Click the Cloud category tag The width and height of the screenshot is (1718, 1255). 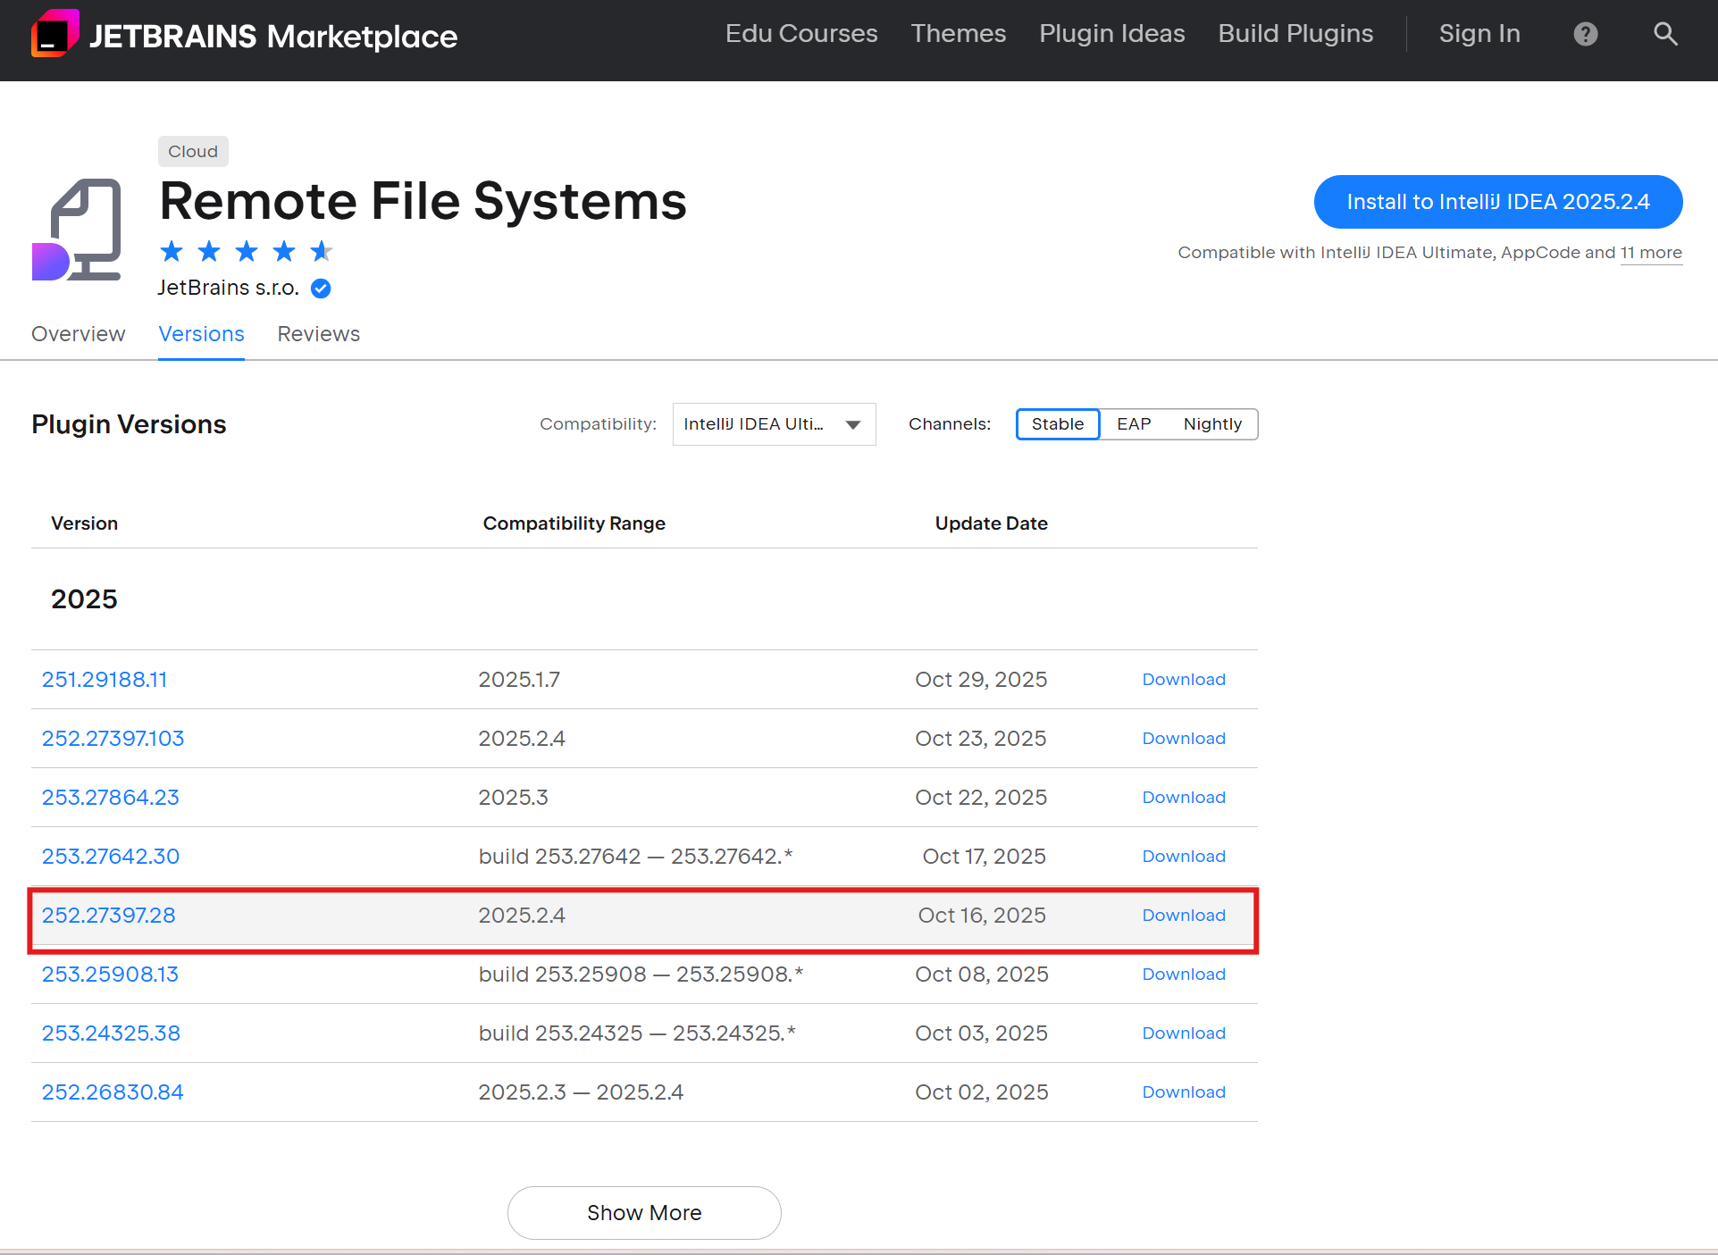click(x=193, y=152)
